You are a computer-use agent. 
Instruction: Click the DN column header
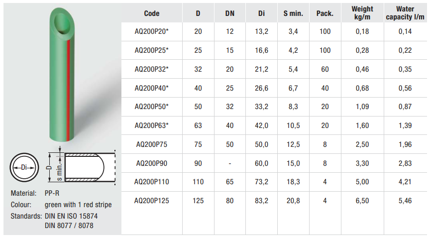pos(230,13)
